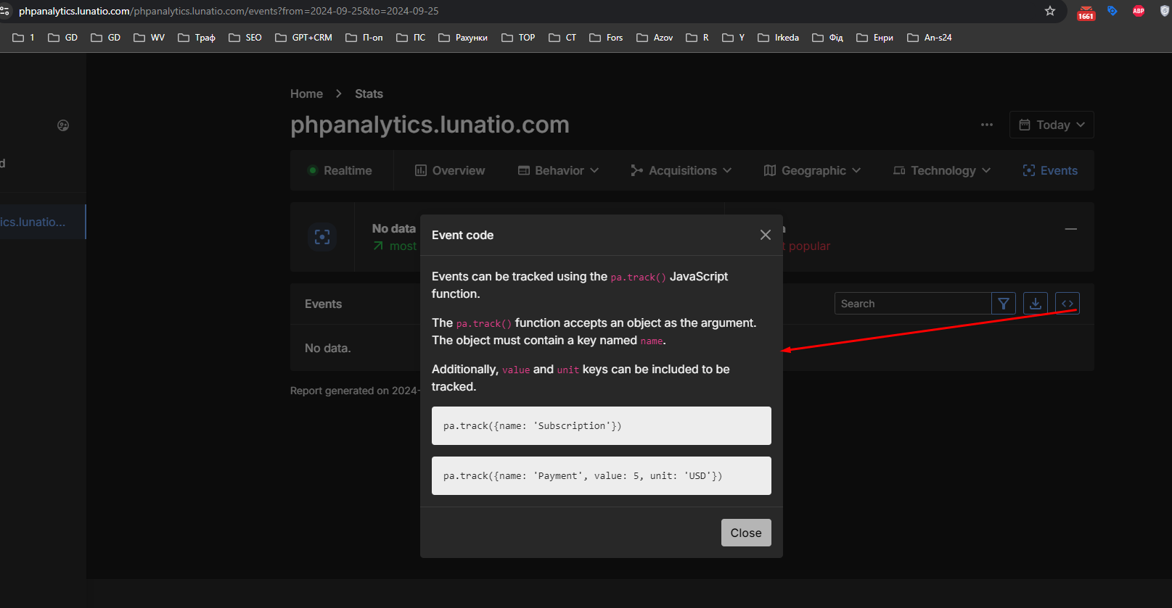
Task: Click the theme icon in sidebar
Action: (x=63, y=125)
